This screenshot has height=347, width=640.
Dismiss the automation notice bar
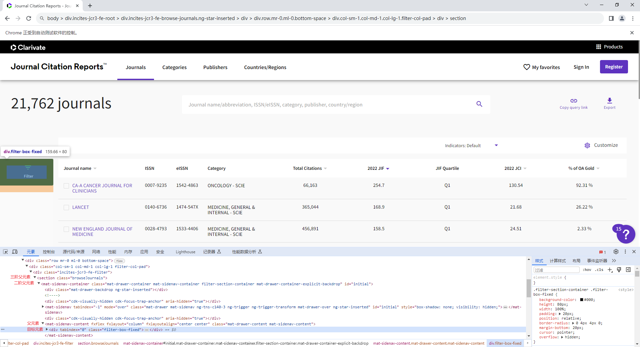632,33
